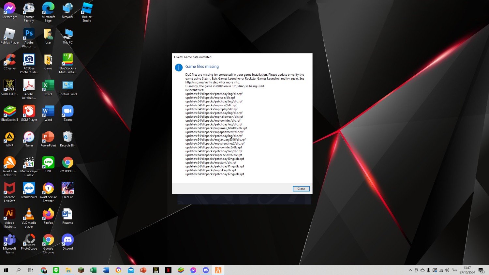The width and height of the screenshot is (489, 275).
Task: Open the clock and calendar showing 13:47
Action: pyautogui.click(x=467, y=270)
